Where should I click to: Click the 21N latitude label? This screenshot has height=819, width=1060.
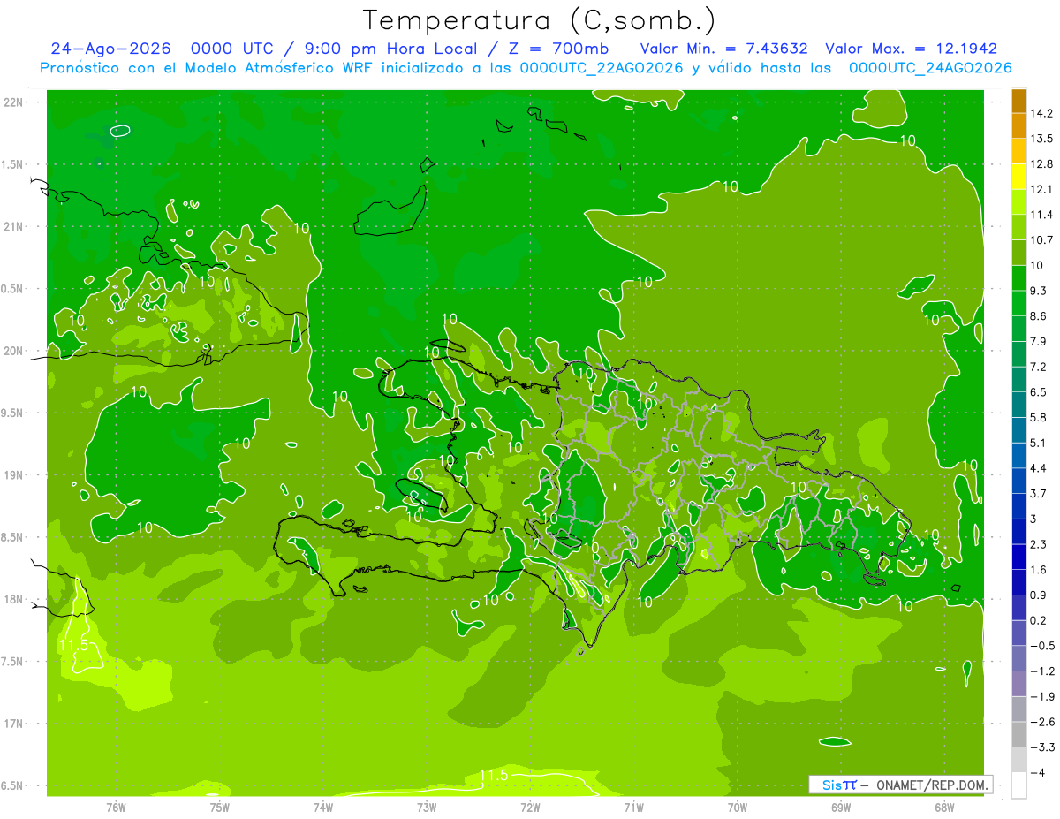pos(14,227)
